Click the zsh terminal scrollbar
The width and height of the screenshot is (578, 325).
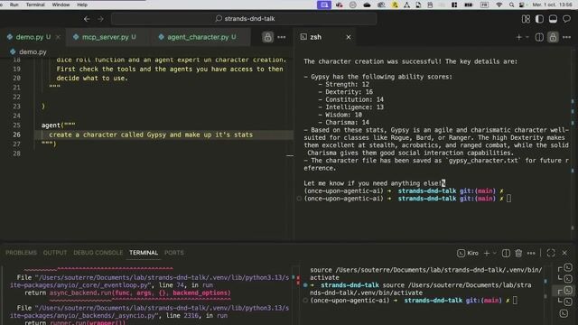(573, 144)
